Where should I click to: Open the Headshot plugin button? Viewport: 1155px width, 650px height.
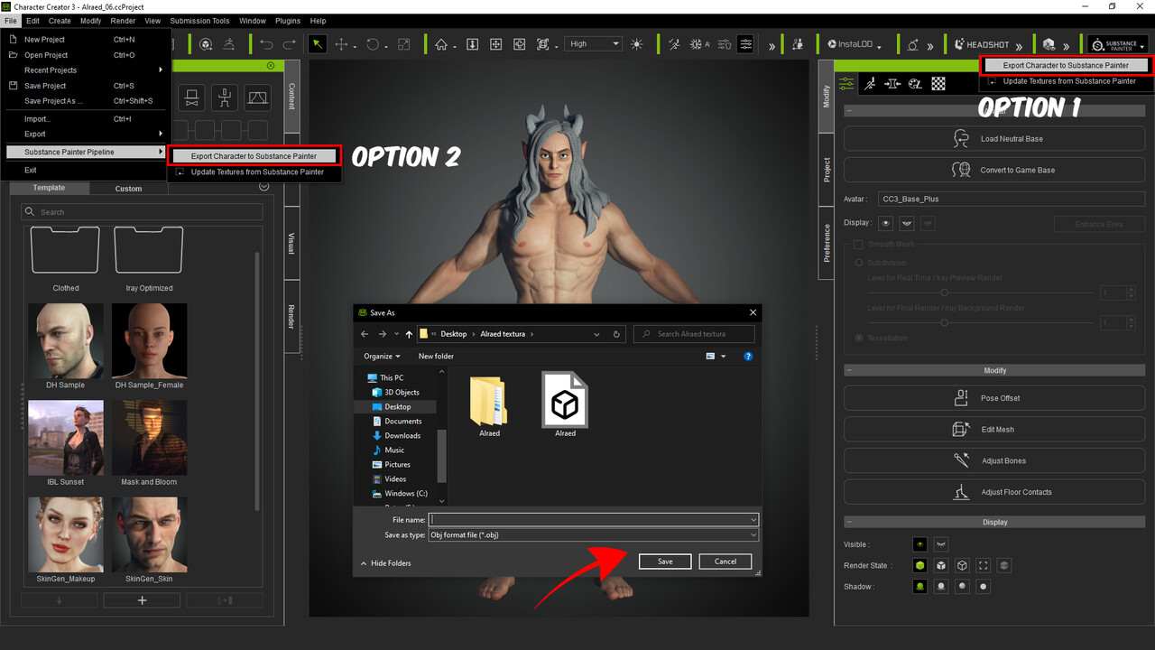point(984,44)
